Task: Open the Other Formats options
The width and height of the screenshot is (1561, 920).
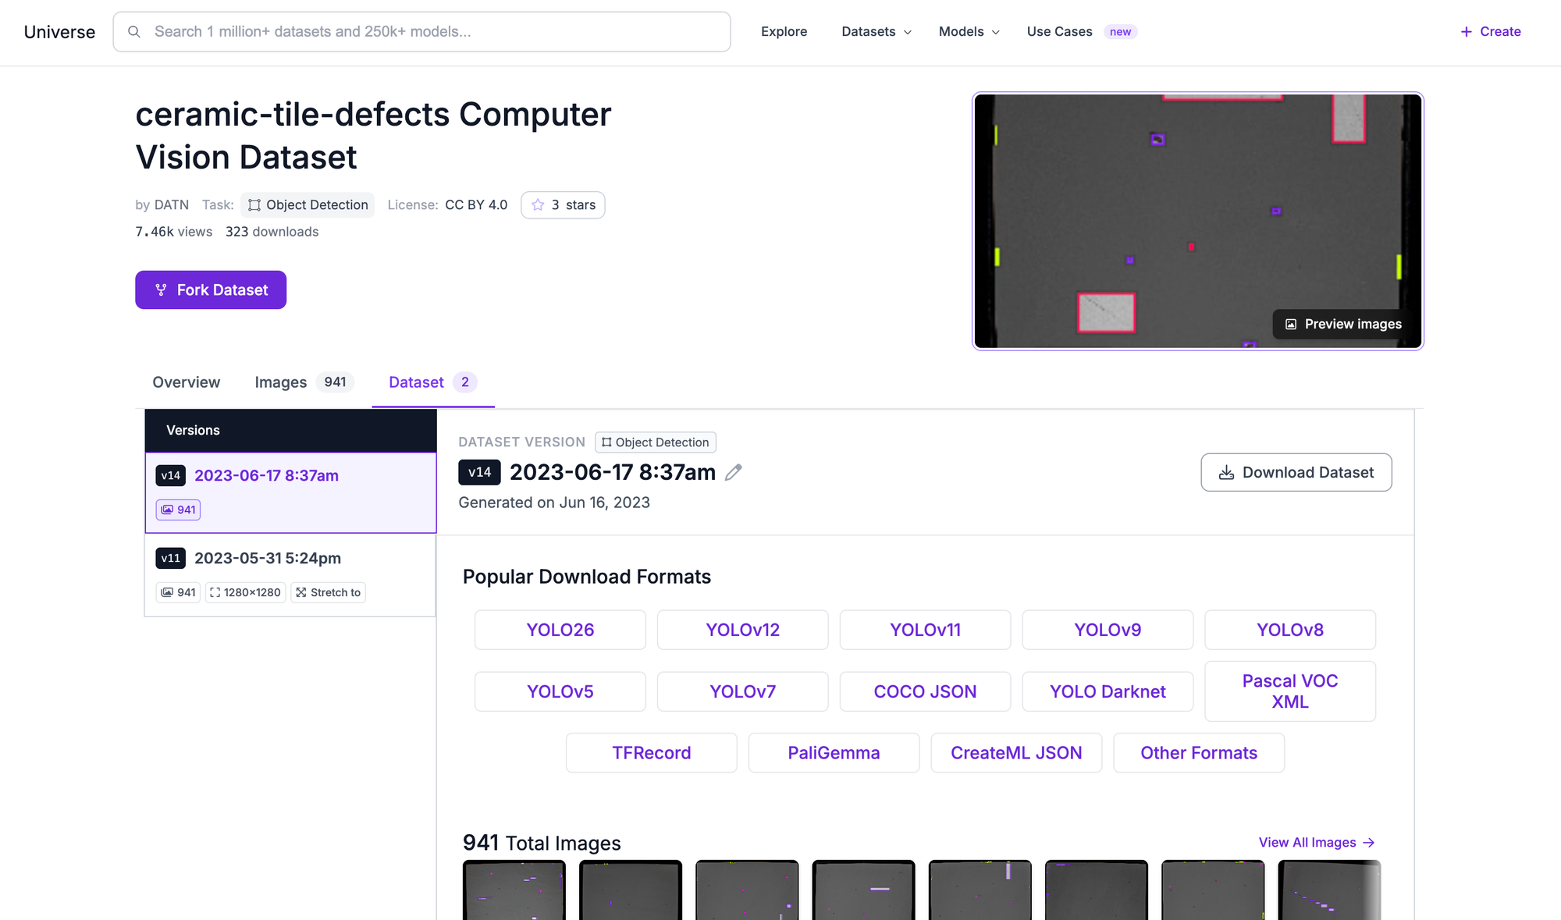Action: 1199,753
